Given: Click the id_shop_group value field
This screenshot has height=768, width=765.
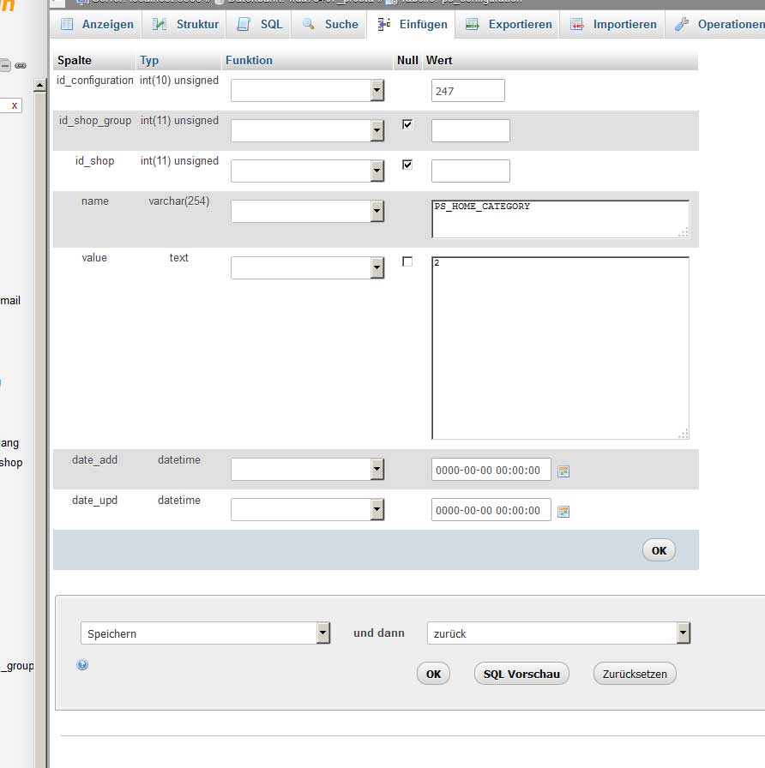Looking at the screenshot, I should (471, 131).
